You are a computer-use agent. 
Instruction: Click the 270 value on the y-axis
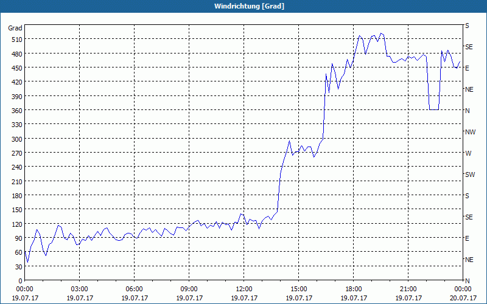(x=17, y=153)
